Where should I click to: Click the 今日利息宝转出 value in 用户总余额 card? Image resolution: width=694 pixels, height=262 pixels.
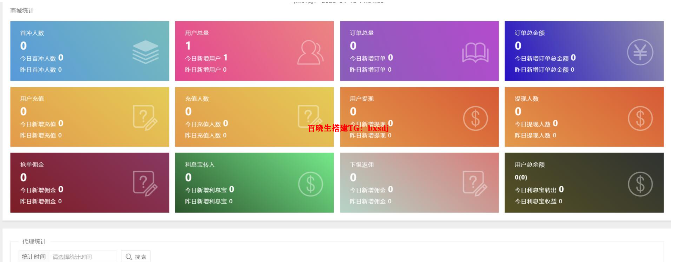(561, 190)
